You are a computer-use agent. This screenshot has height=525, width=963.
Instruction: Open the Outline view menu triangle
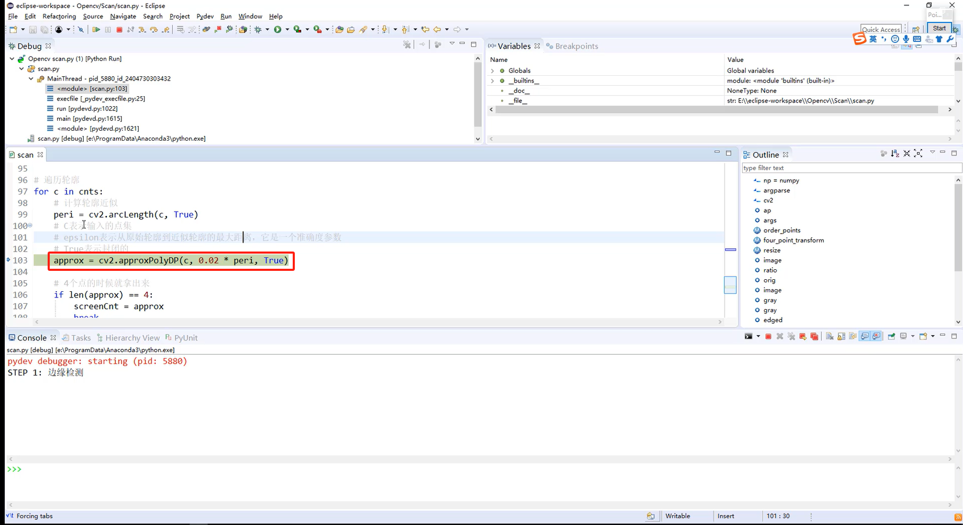tap(932, 152)
